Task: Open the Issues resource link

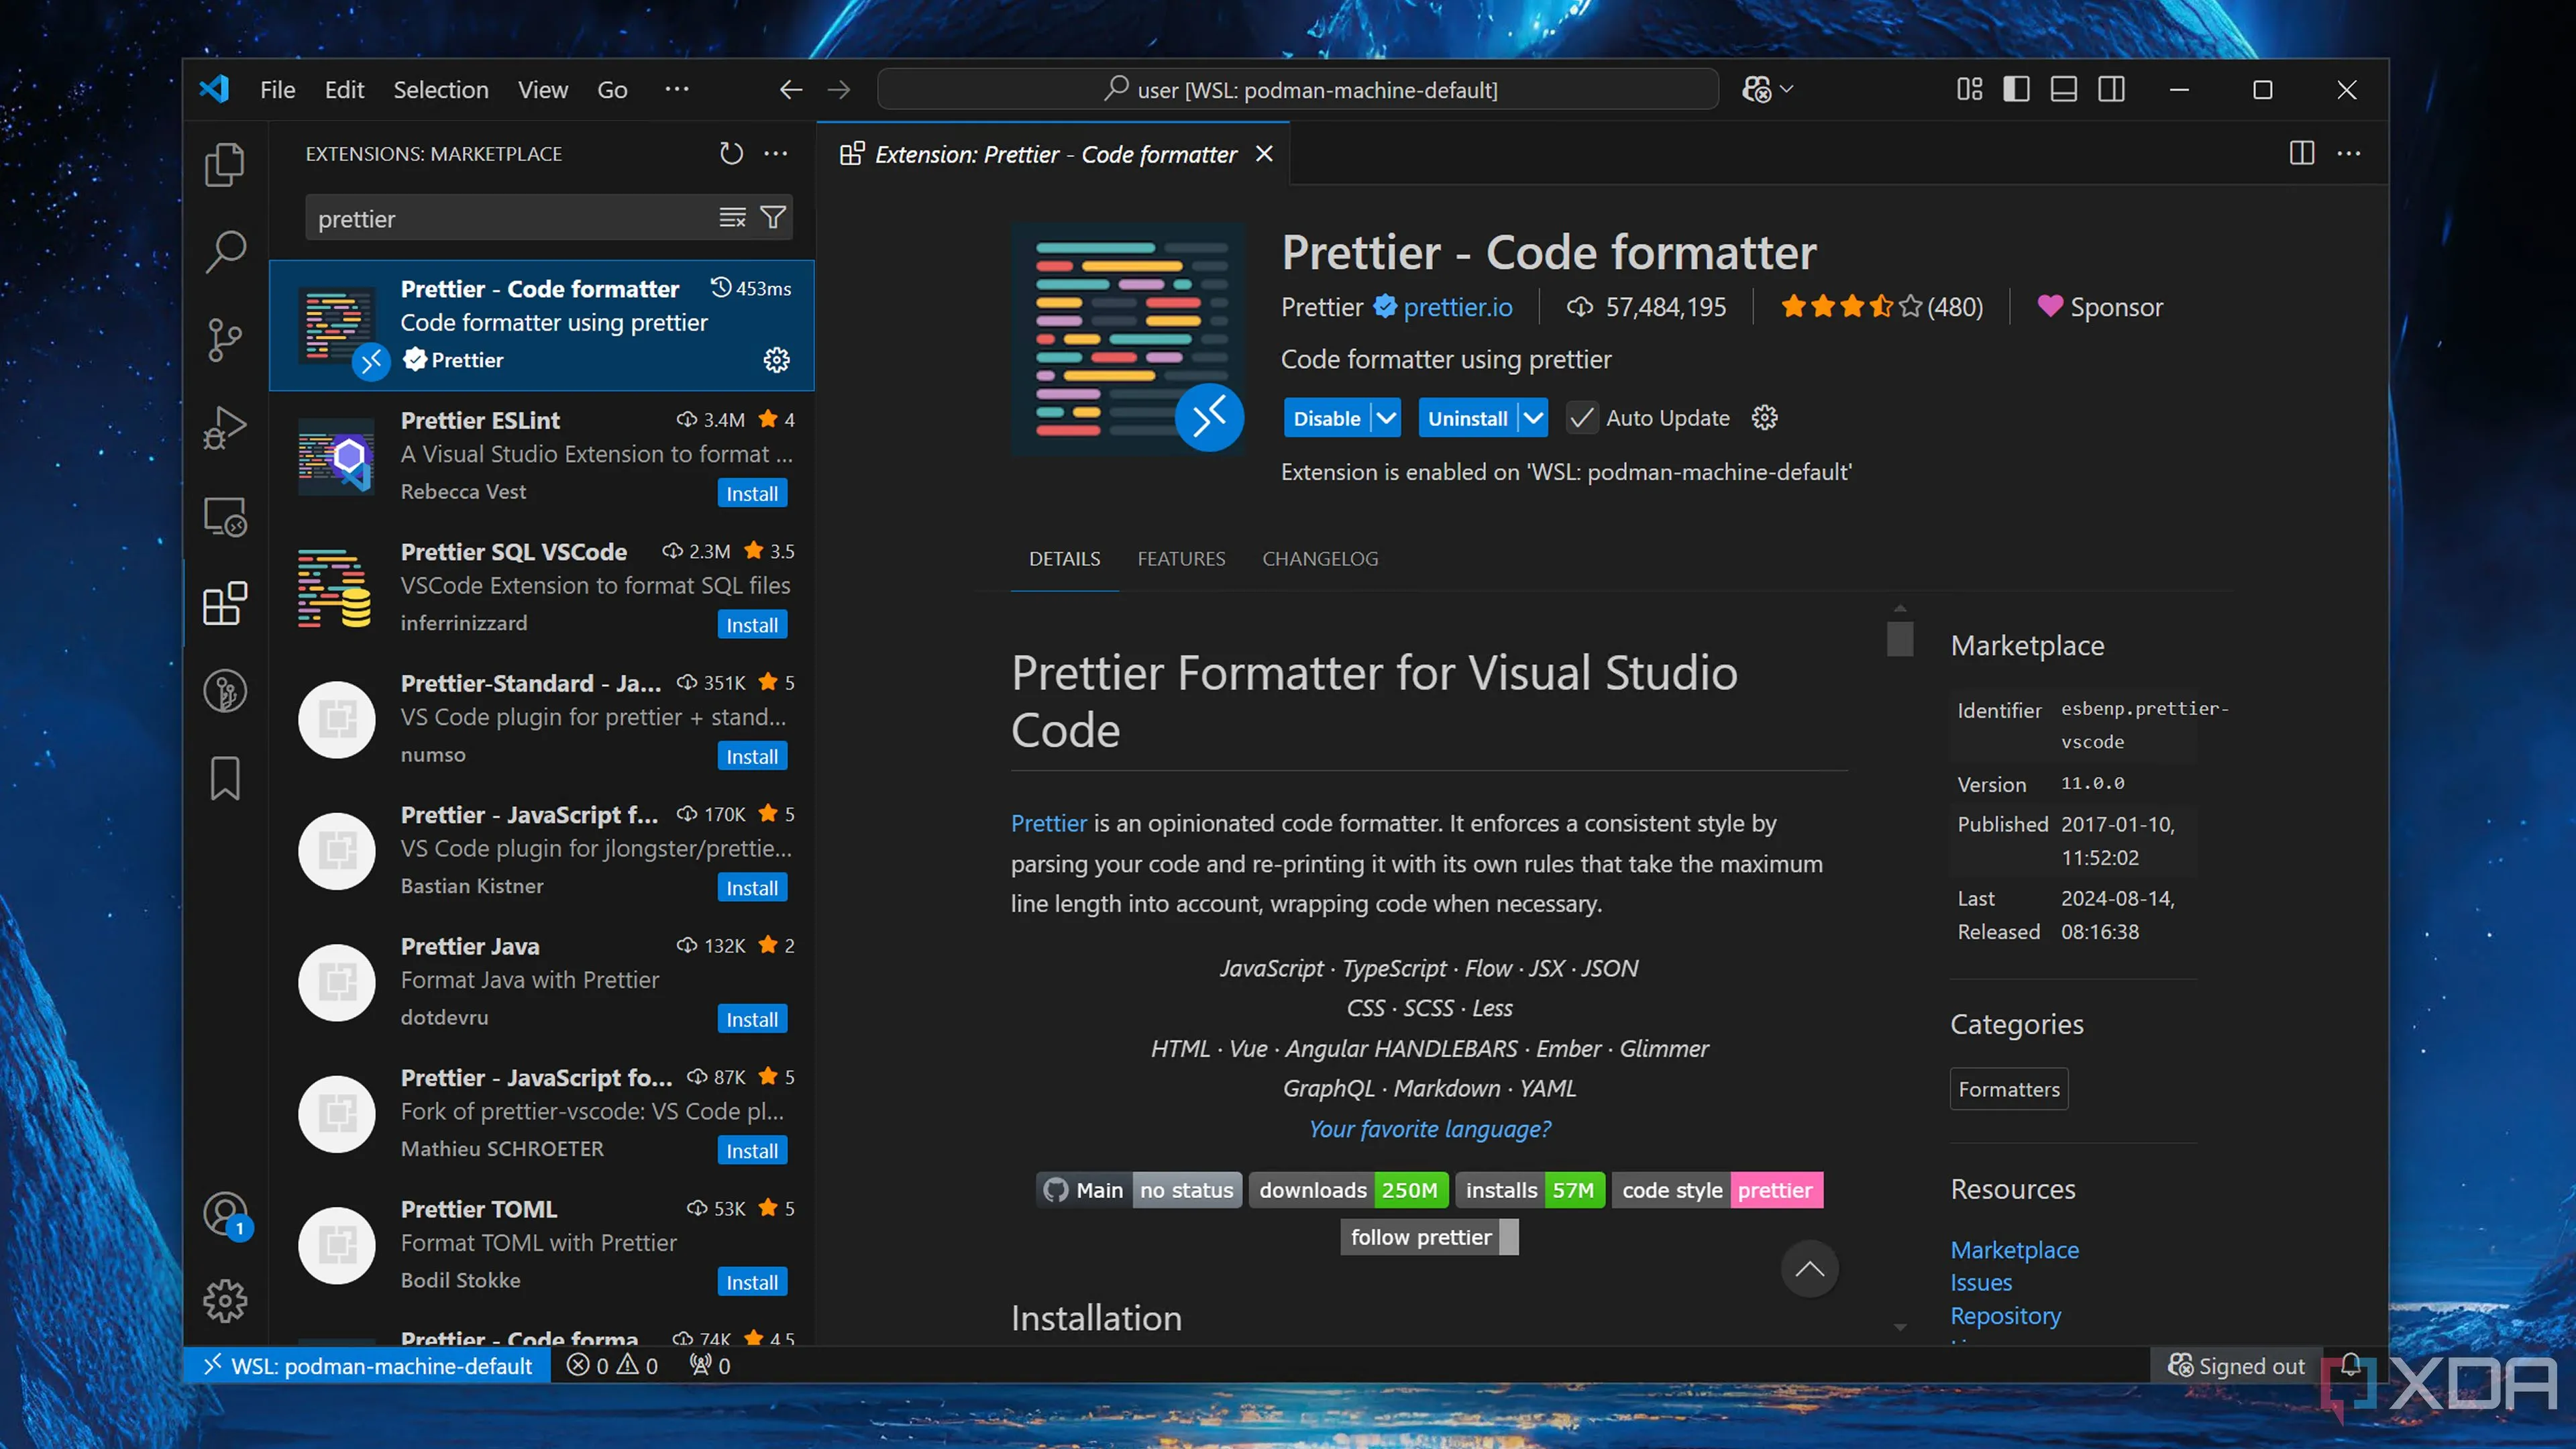Action: (x=1981, y=1282)
